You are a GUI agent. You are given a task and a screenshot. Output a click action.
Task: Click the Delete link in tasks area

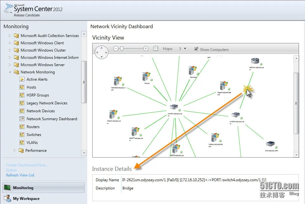tap(11, 170)
